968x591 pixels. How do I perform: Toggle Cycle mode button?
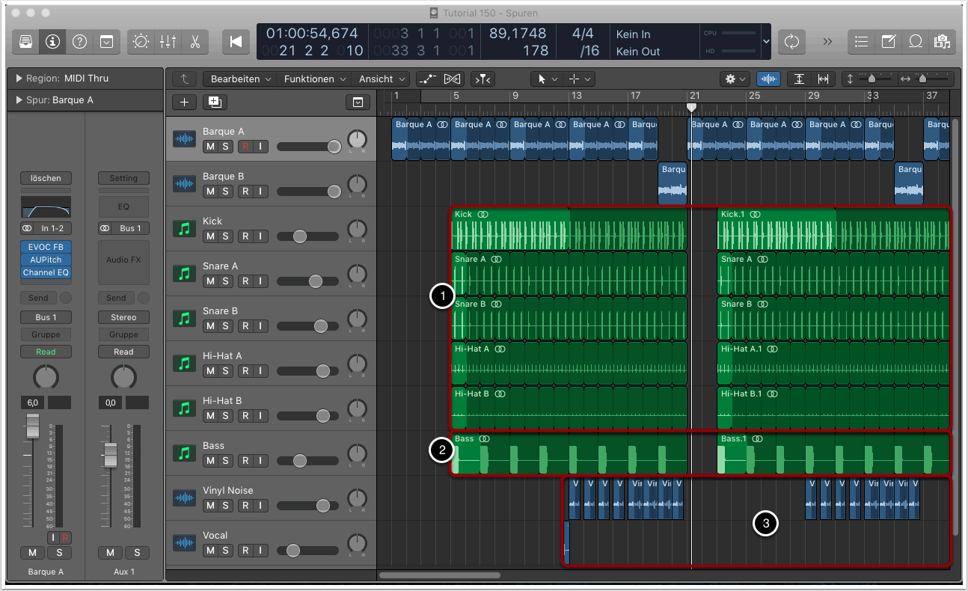(x=791, y=42)
